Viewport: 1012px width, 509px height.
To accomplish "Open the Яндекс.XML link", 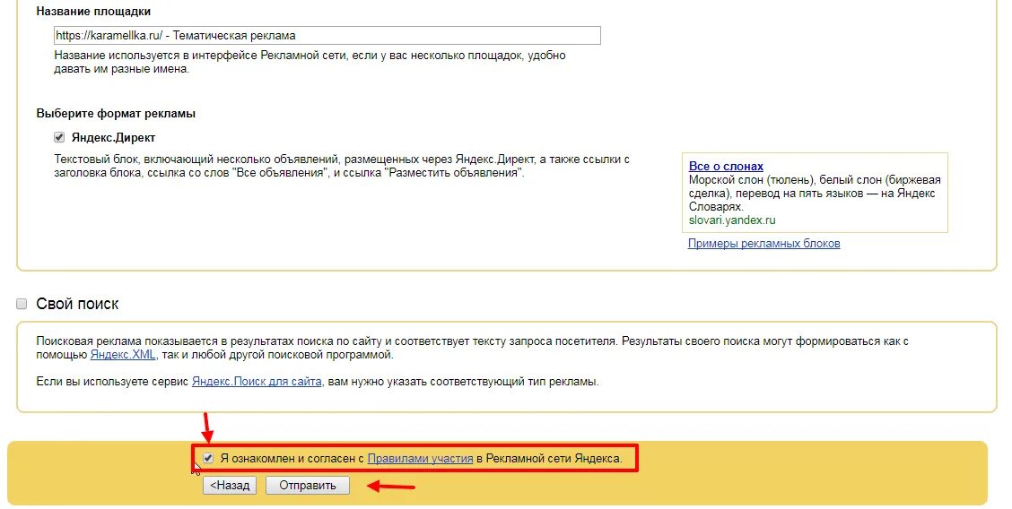I will pyautogui.click(x=123, y=354).
